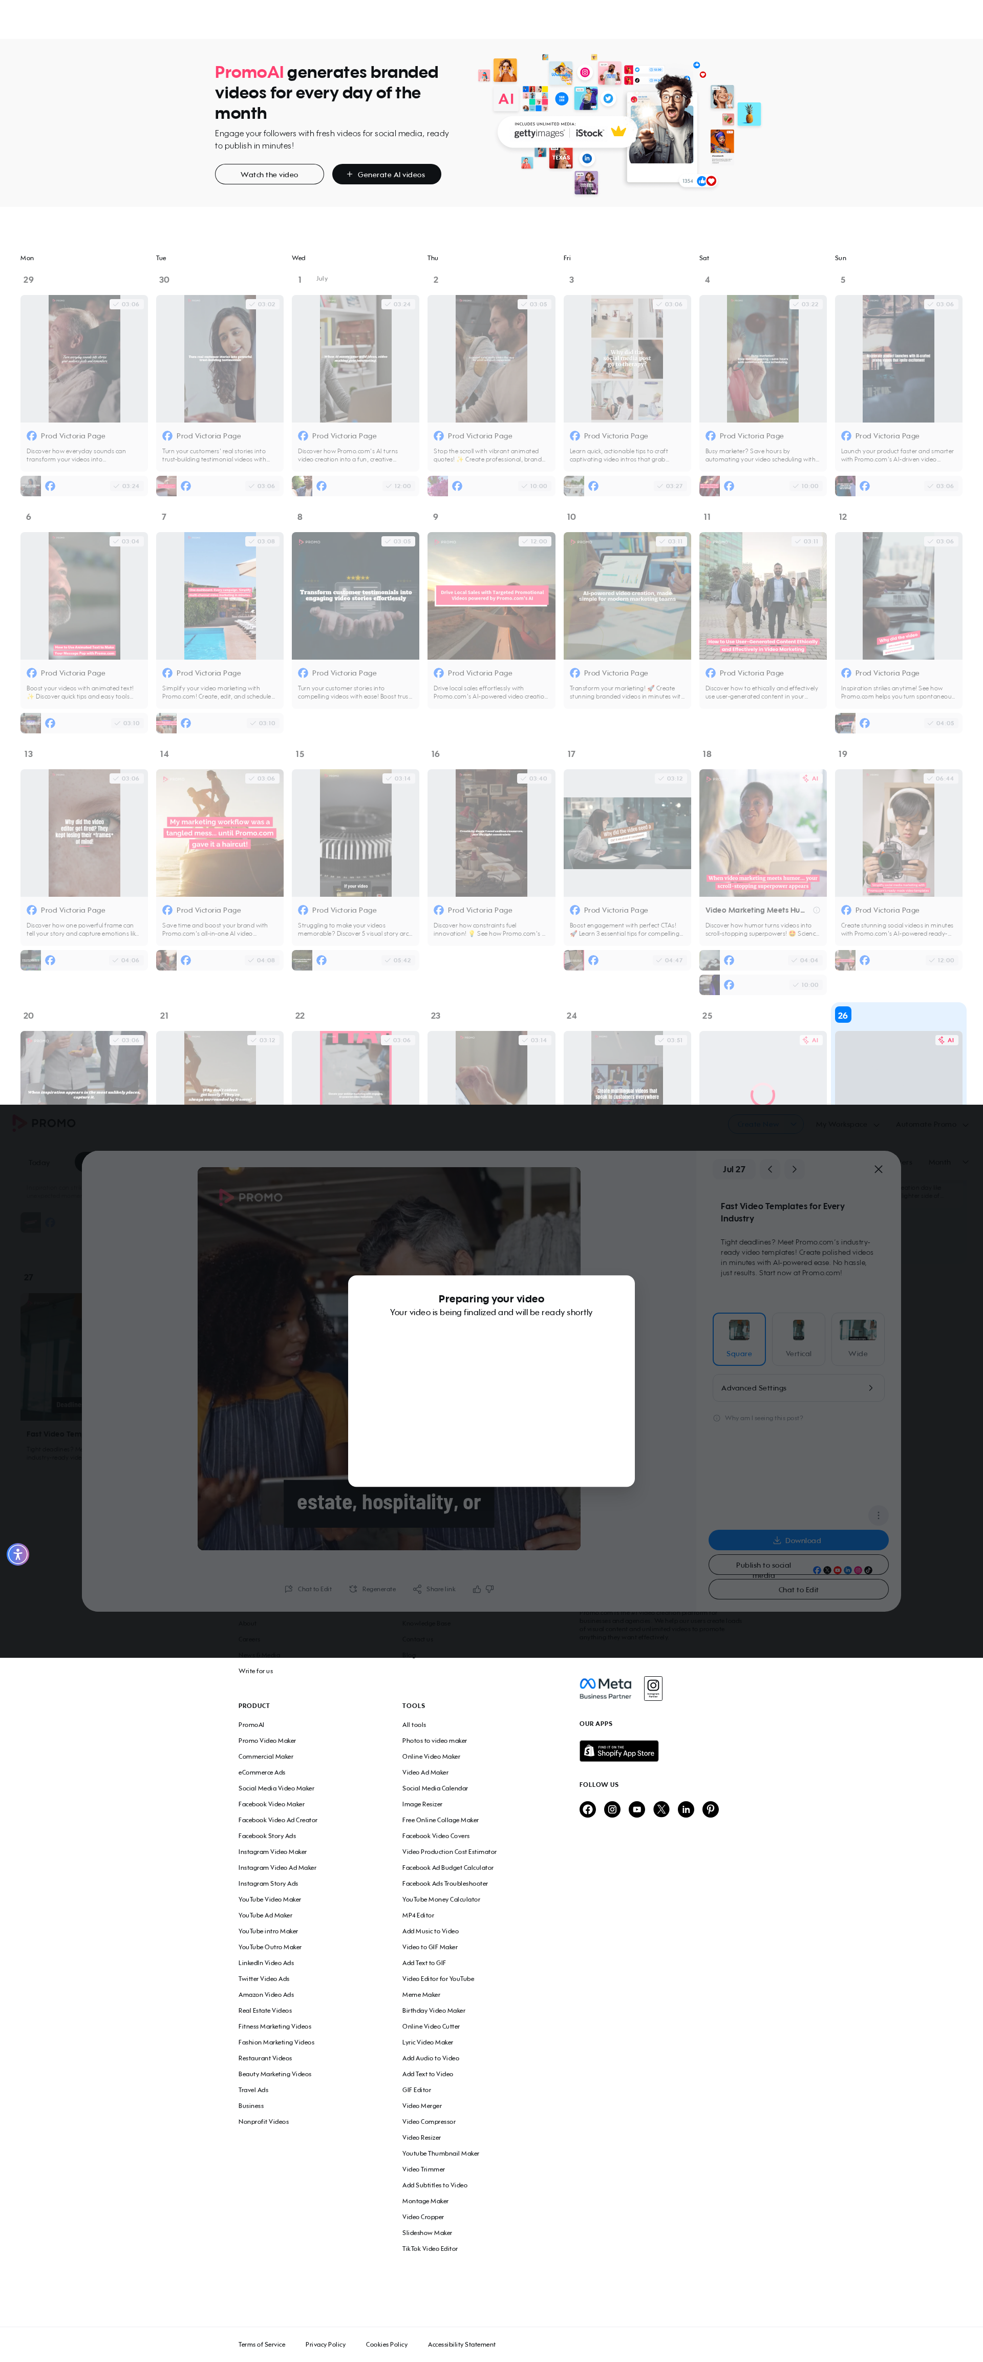Click the Share link icon below the preview
This screenshot has height=2362, width=983.
tap(417, 1589)
